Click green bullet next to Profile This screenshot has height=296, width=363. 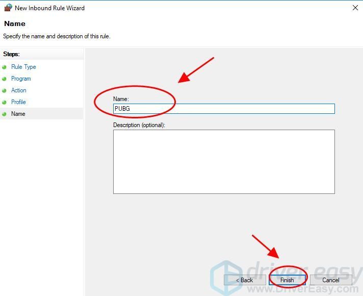[4, 102]
